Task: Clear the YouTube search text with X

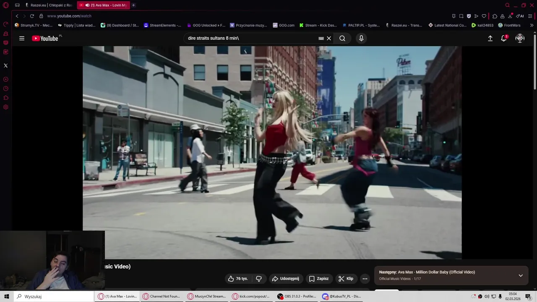Action: [329, 38]
